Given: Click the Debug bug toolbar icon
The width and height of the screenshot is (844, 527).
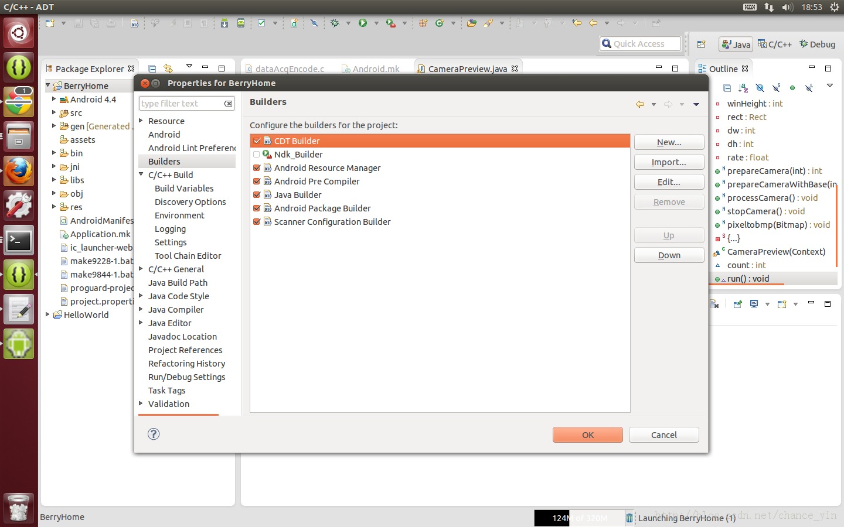Looking at the screenshot, I should click(335, 23).
